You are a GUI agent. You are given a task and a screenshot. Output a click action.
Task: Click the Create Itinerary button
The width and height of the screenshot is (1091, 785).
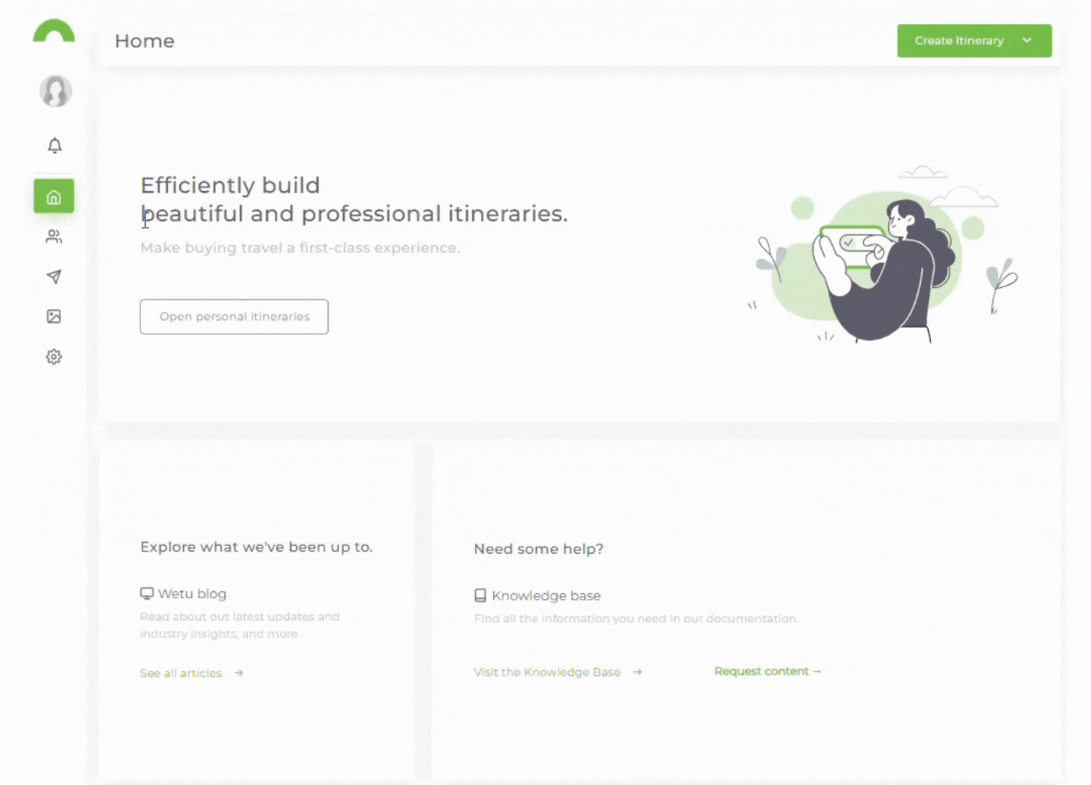[x=959, y=41]
